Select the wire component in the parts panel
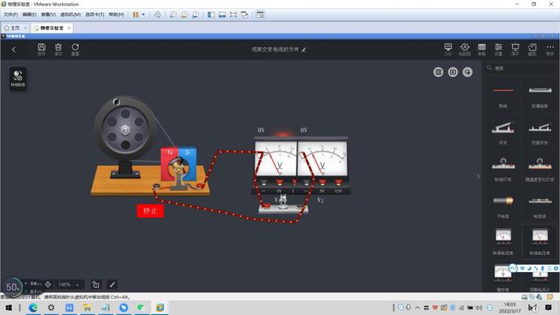 point(503,95)
